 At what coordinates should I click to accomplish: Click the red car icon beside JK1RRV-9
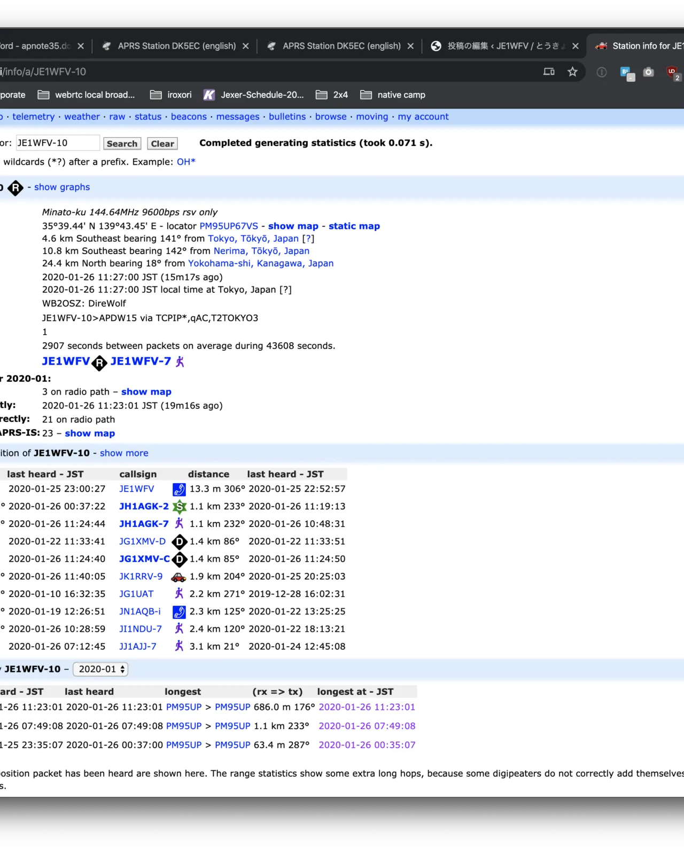(x=178, y=577)
